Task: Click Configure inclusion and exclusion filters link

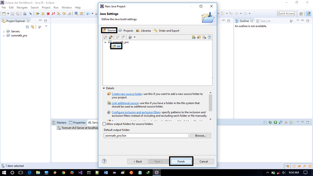Action: (x=136, y=112)
